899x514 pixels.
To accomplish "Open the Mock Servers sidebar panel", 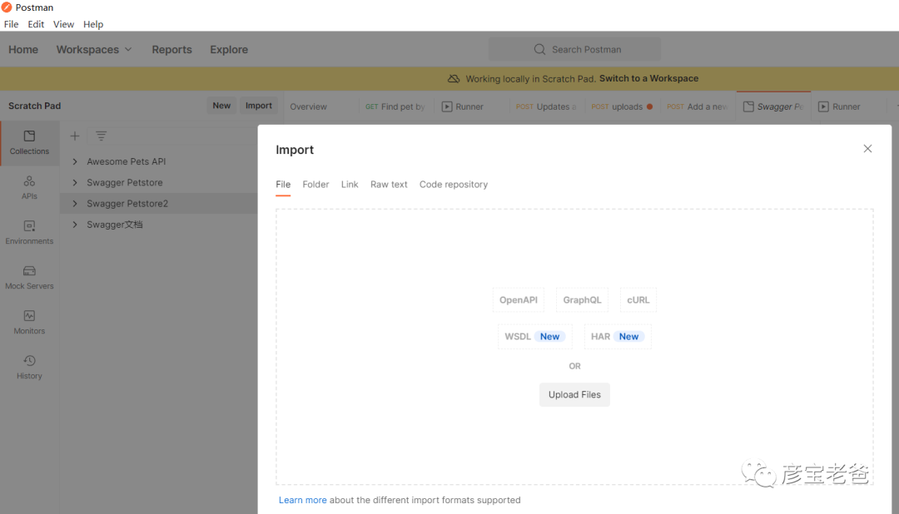I will point(29,277).
